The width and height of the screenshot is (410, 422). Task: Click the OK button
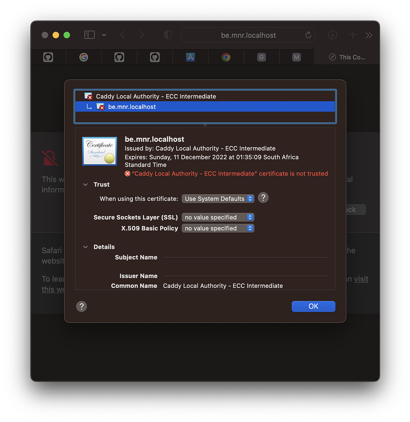click(x=313, y=306)
